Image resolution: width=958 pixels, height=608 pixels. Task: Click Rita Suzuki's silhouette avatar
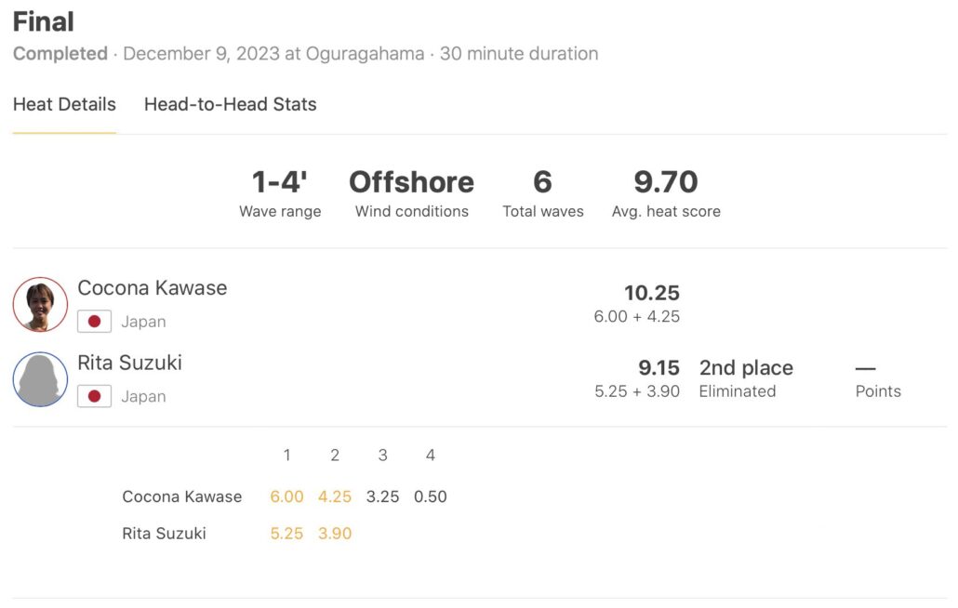pyautogui.click(x=40, y=379)
